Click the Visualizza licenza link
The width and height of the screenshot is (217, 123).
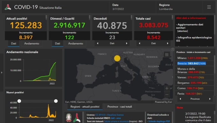coord(115,115)
